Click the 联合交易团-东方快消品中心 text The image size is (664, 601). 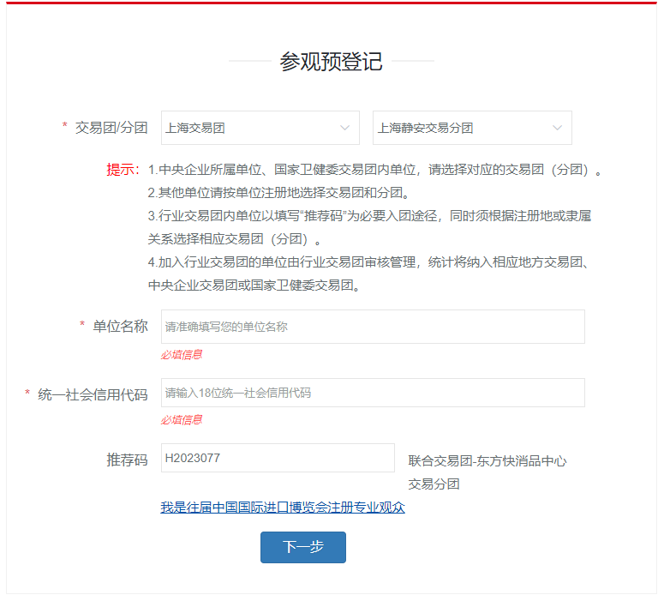(487, 461)
